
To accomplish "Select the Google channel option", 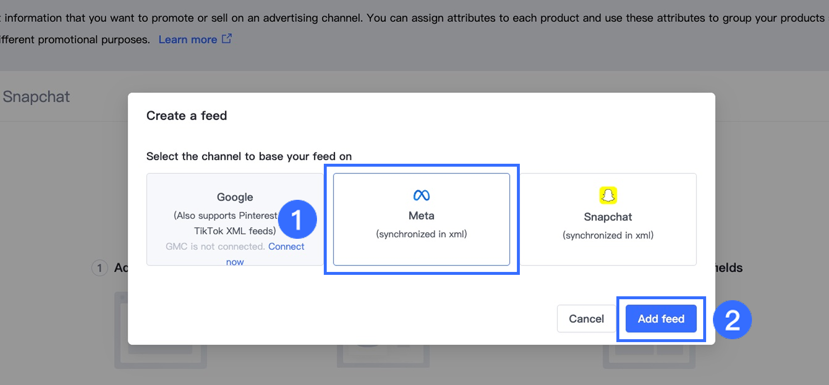I will [x=235, y=197].
